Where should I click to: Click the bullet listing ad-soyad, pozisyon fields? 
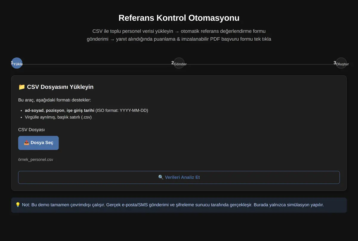[x=87, y=110]
